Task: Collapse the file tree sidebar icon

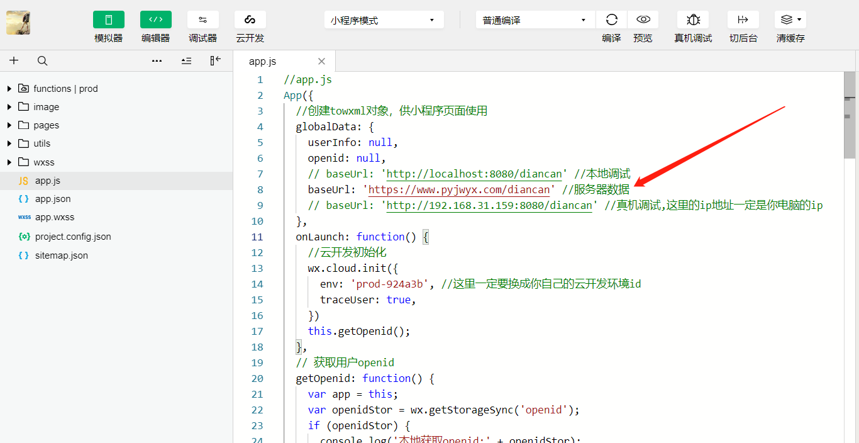Action: click(215, 60)
